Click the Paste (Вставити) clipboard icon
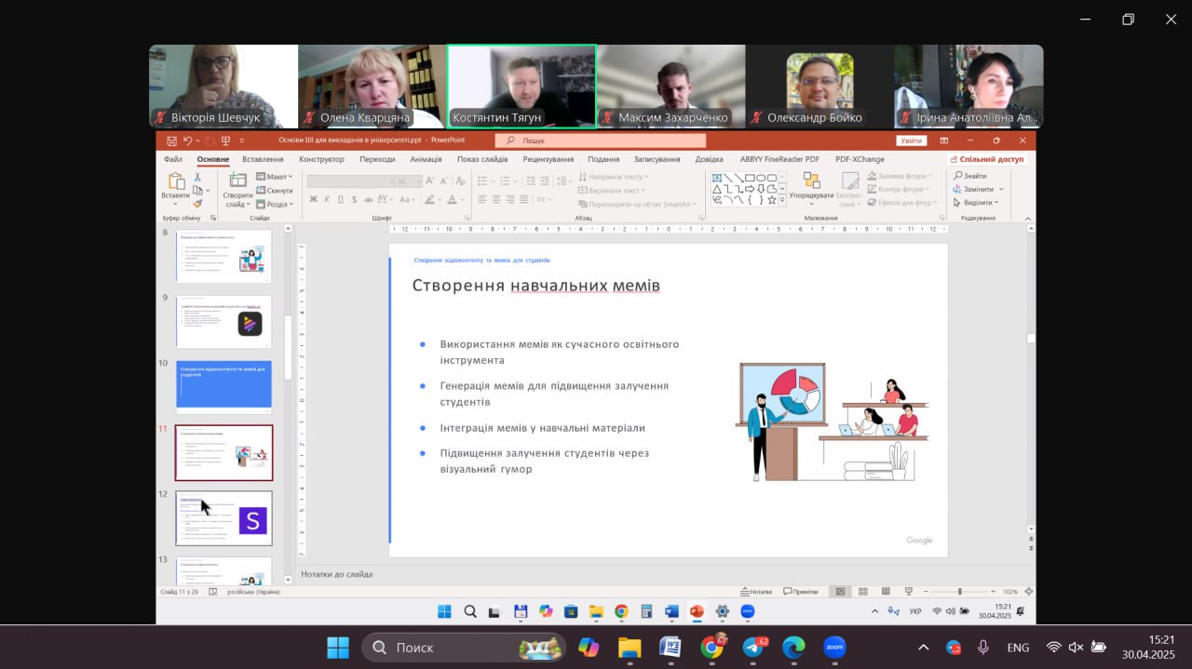1192x669 pixels. click(x=175, y=182)
